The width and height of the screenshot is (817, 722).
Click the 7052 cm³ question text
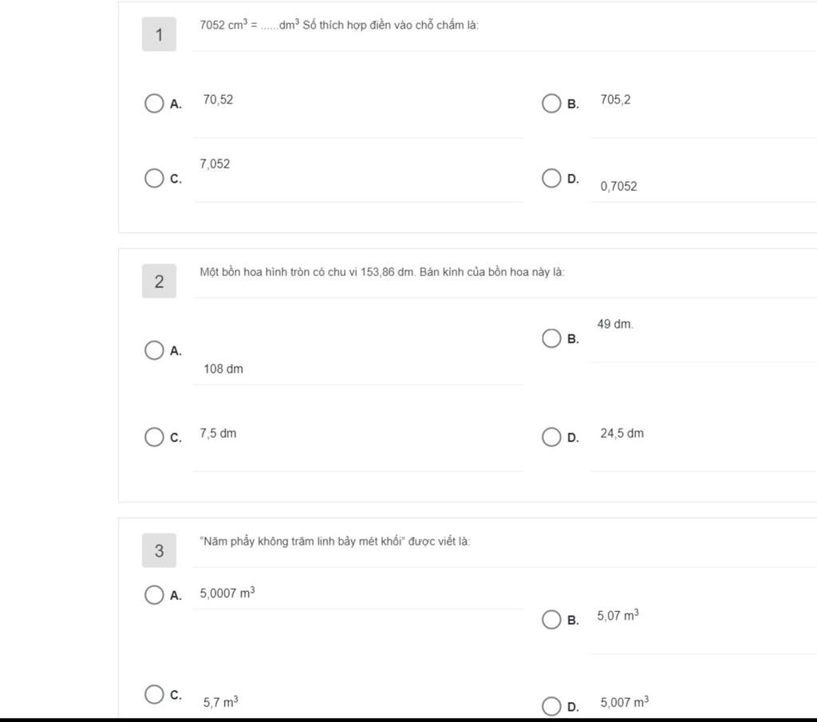coord(339,25)
